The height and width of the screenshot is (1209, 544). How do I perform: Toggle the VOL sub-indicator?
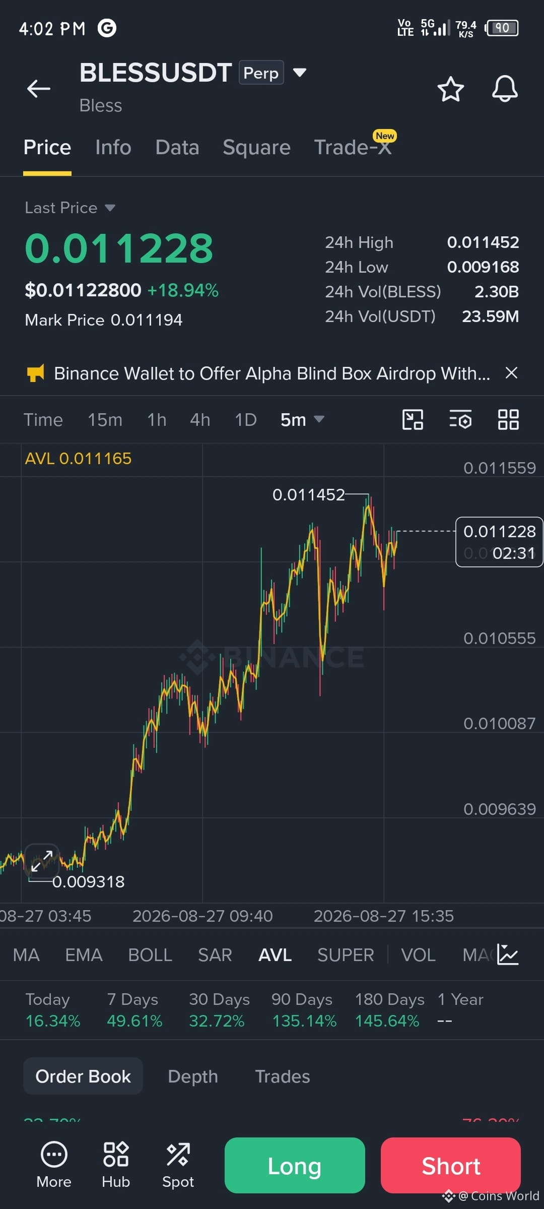[x=418, y=955]
